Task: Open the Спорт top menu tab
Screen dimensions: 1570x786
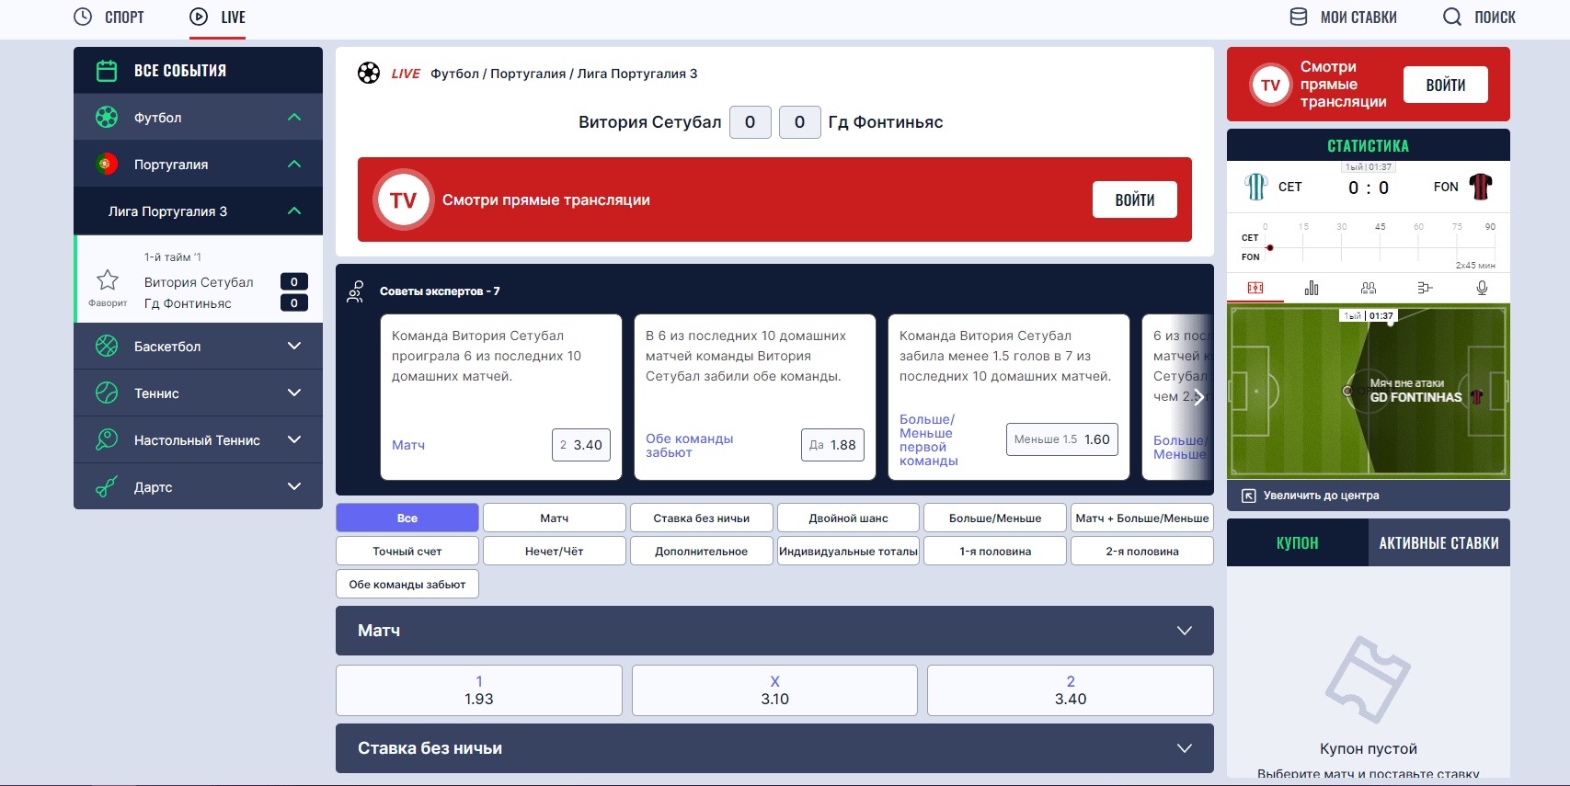Action: [x=109, y=17]
